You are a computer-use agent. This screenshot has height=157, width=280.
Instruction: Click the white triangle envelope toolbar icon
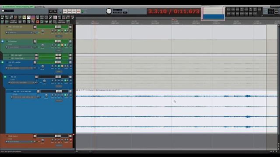[x=28, y=17]
